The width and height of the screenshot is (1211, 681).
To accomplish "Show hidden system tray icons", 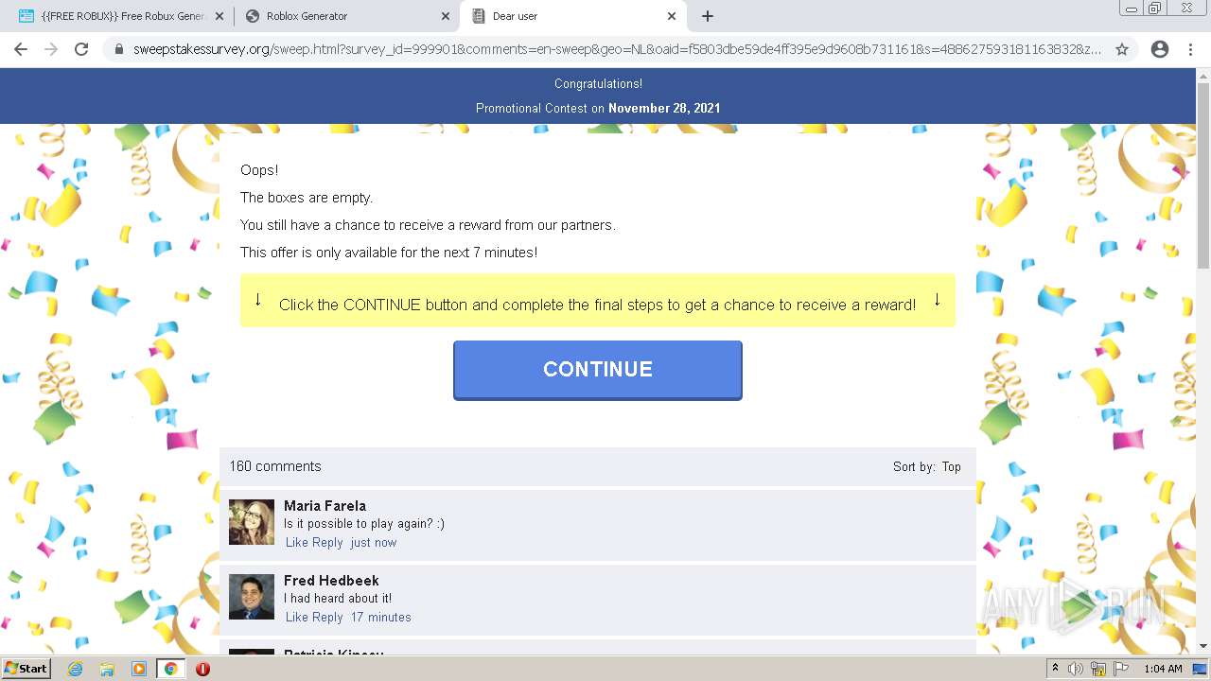I will [x=1056, y=669].
